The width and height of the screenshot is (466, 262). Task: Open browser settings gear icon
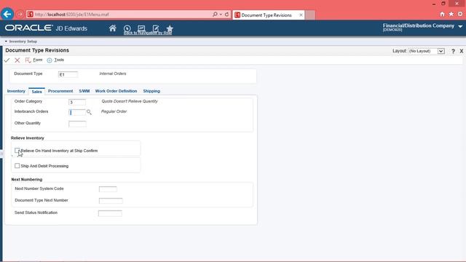[x=460, y=14]
